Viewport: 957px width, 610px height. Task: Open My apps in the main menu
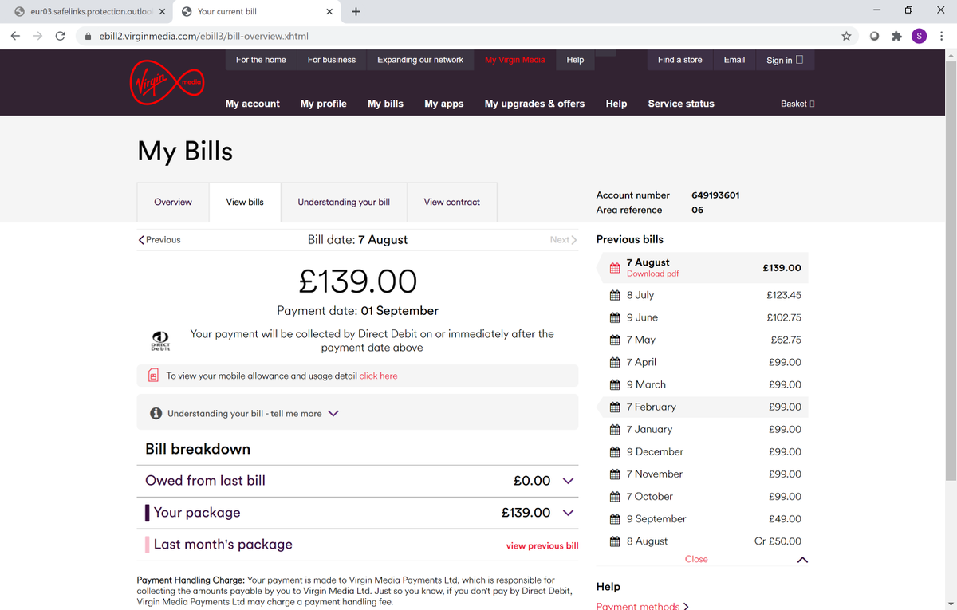[444, 104]
